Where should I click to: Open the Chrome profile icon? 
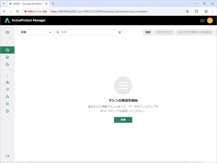206,11
